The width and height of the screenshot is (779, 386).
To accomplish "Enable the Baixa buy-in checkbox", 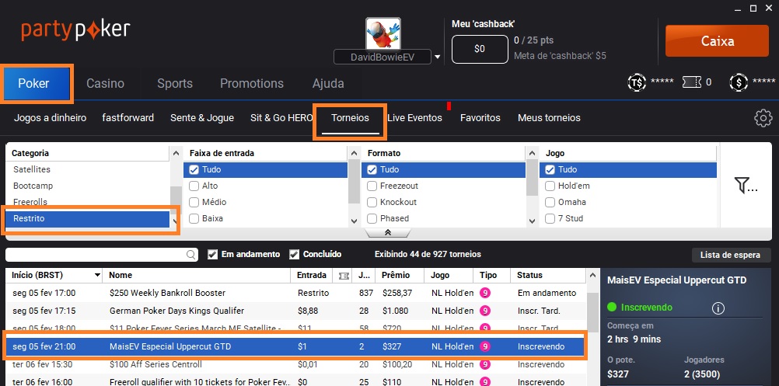I will [194, 219].
